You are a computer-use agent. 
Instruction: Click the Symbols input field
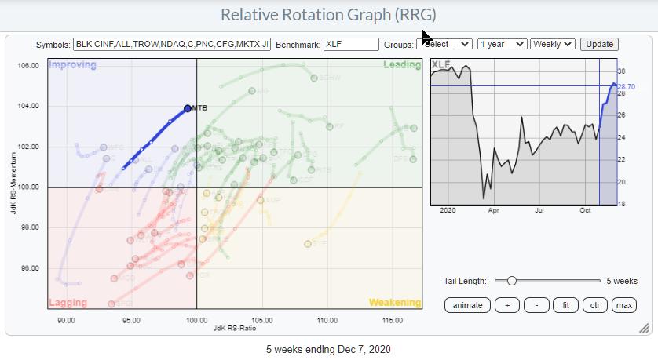(171, 45)
